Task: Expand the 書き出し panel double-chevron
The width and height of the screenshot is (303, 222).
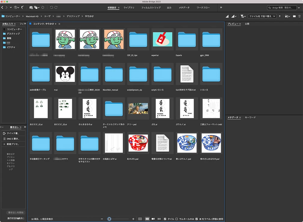Action: [x=25, y=127]
